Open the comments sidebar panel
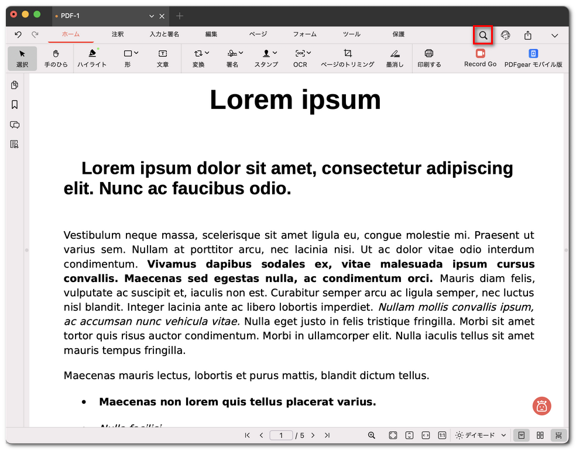 [x=15, y=125]
